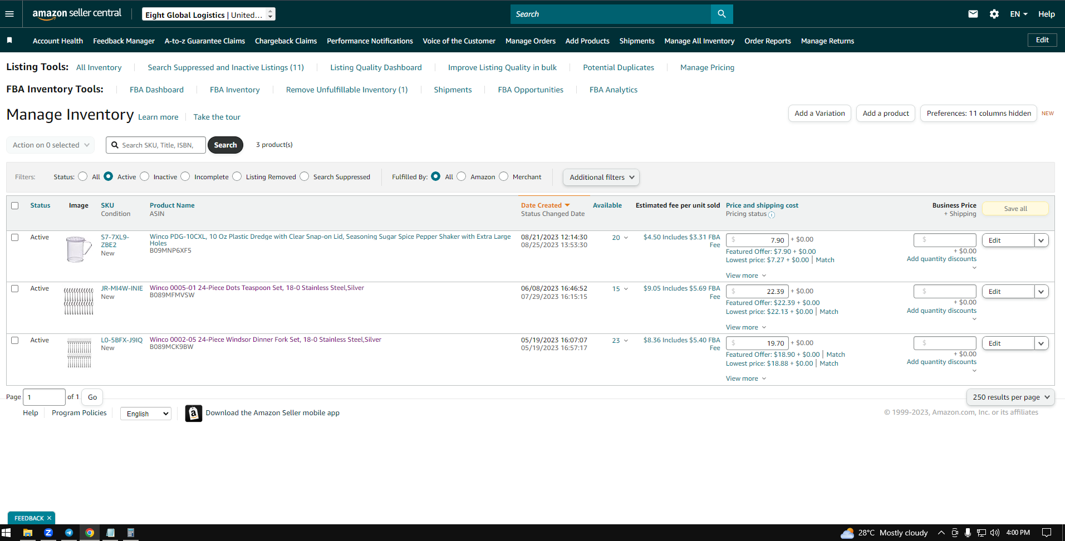Click the search magnifier button in header
1065x541 pixels.
click(x=722, y=14)
